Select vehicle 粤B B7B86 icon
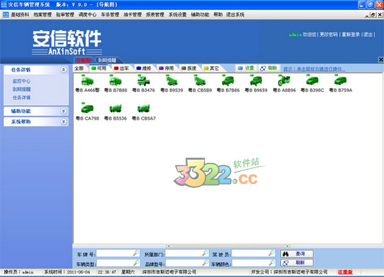The height and width of the screenshot is (277, 384). [228, 81]
